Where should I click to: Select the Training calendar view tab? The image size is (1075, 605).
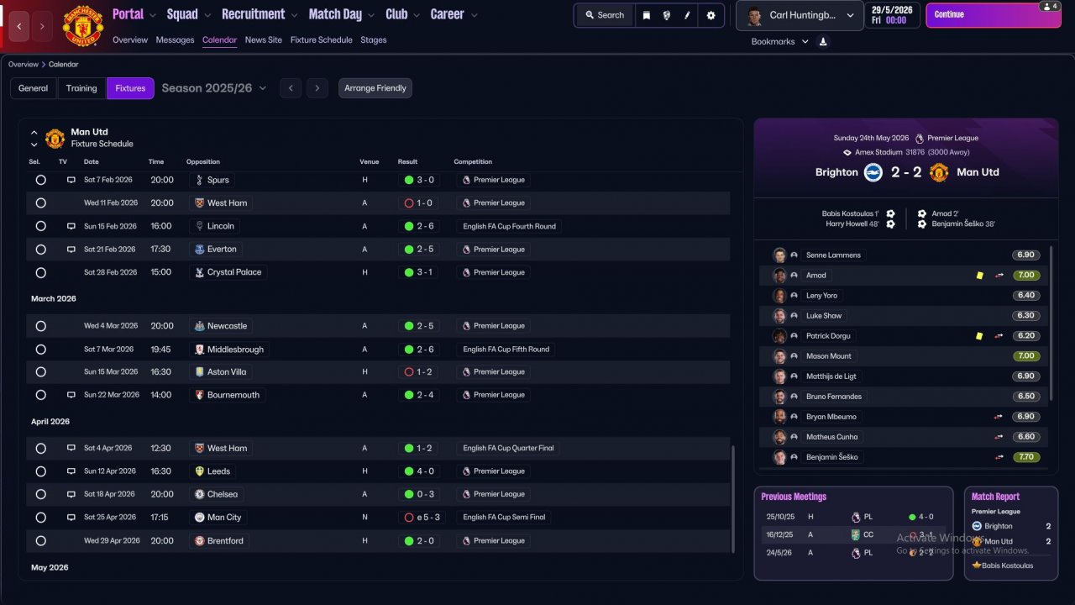[81, 88]
